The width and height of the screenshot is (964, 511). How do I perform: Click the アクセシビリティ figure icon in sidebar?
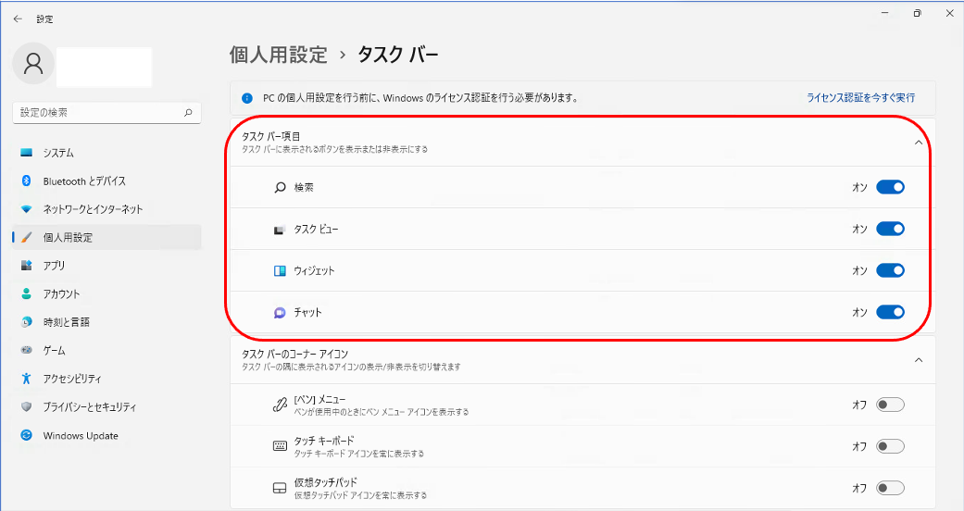(27, 379)
